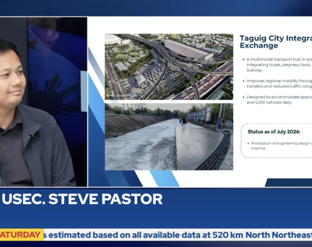This screenshot has height=247, width=312.
Task: Click the sun emblem on background flag
Action: [x=57, y=93]
